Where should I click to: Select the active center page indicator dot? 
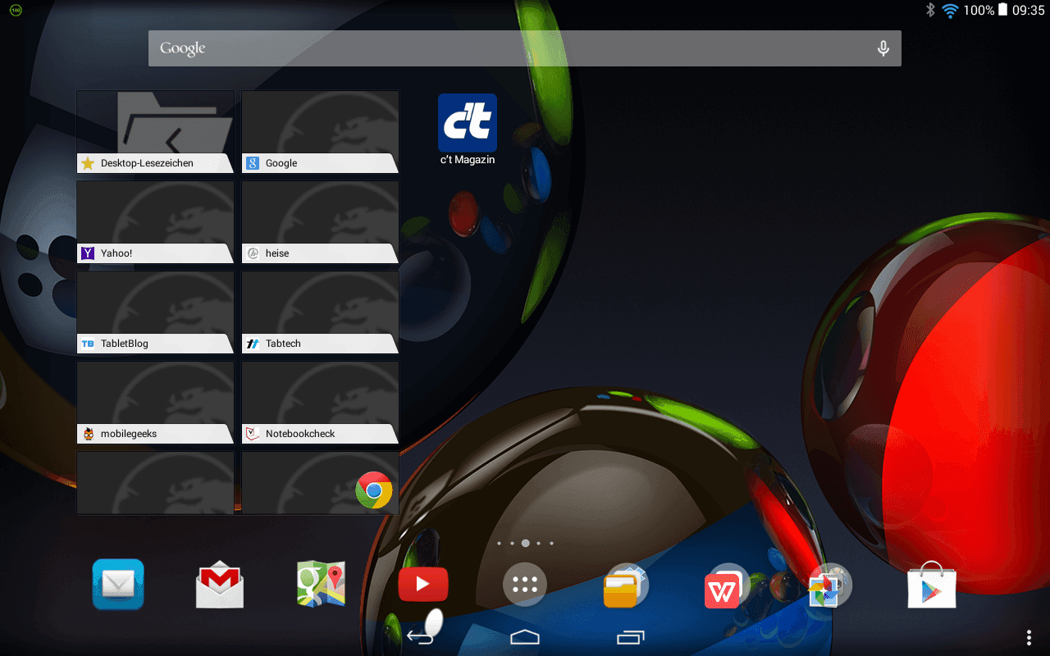525,543
